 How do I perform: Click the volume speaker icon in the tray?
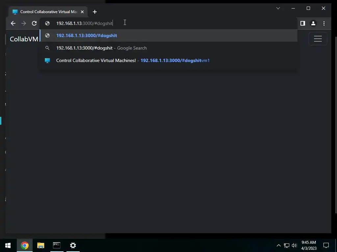(x=294, y=245)
